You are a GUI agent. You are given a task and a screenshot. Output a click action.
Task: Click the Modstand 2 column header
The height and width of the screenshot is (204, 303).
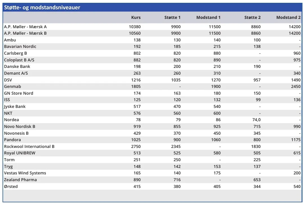288,17
